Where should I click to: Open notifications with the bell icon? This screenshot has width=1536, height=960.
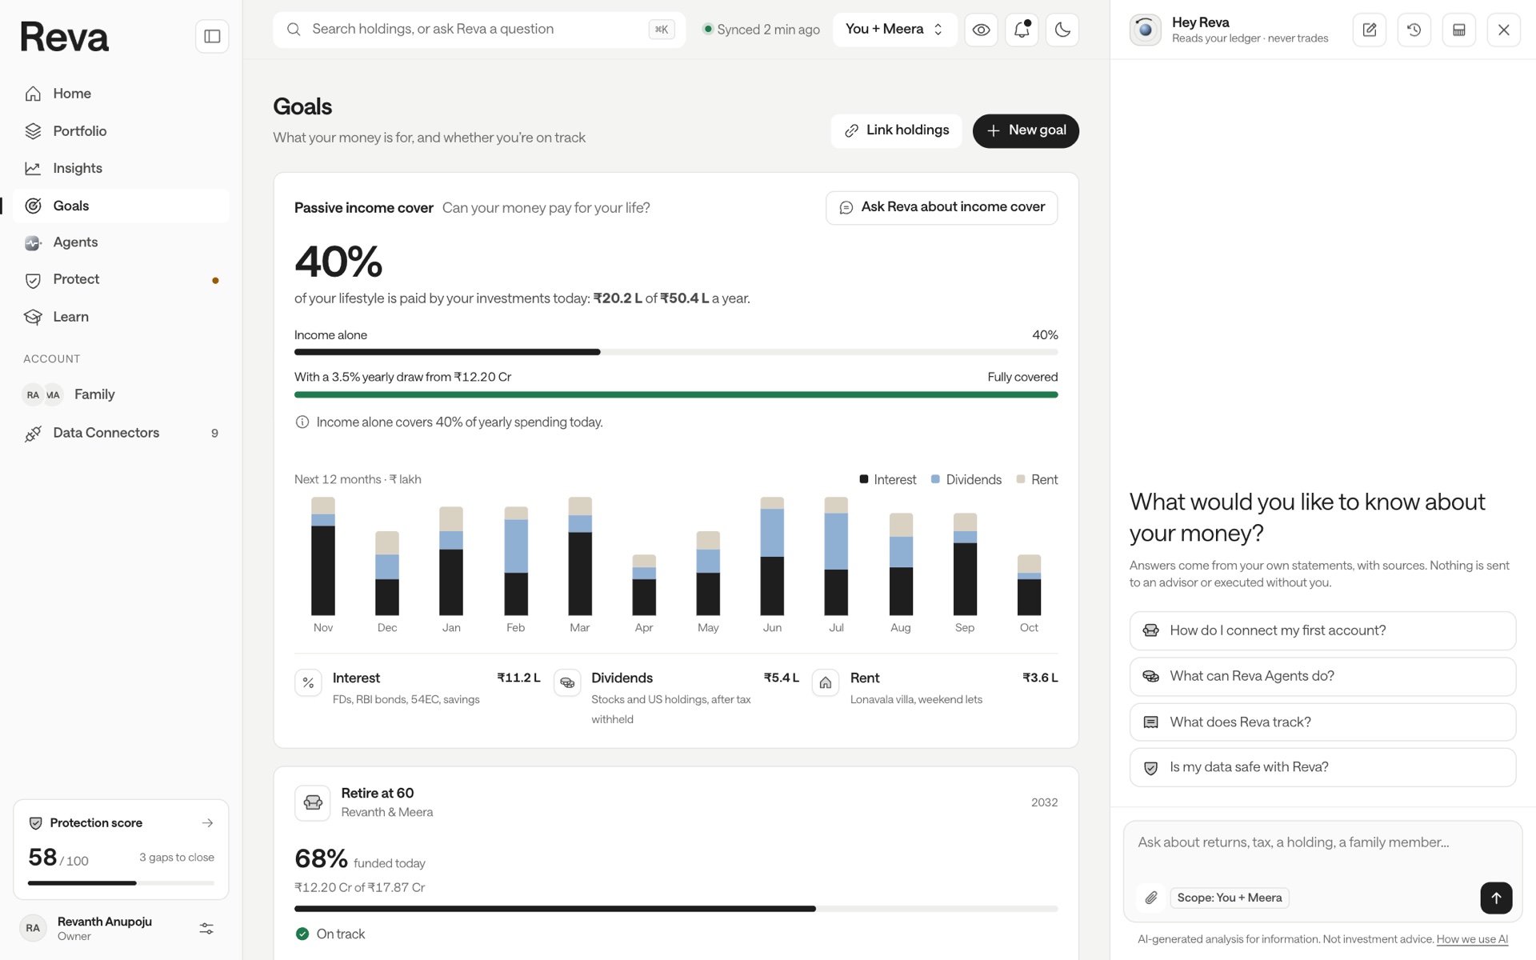(x=1022, y=30)
